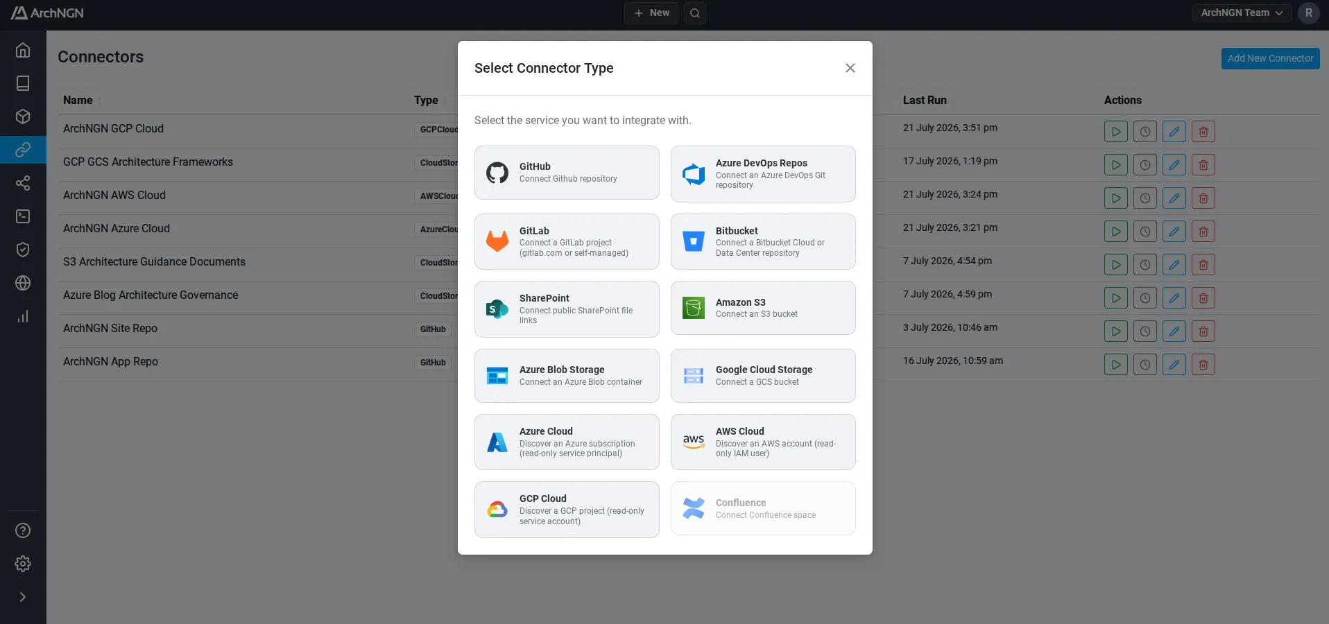Open schedule for ArchNGN AWS Cloud
Screen dimensions: 1329x624
tap(1145, 198)
